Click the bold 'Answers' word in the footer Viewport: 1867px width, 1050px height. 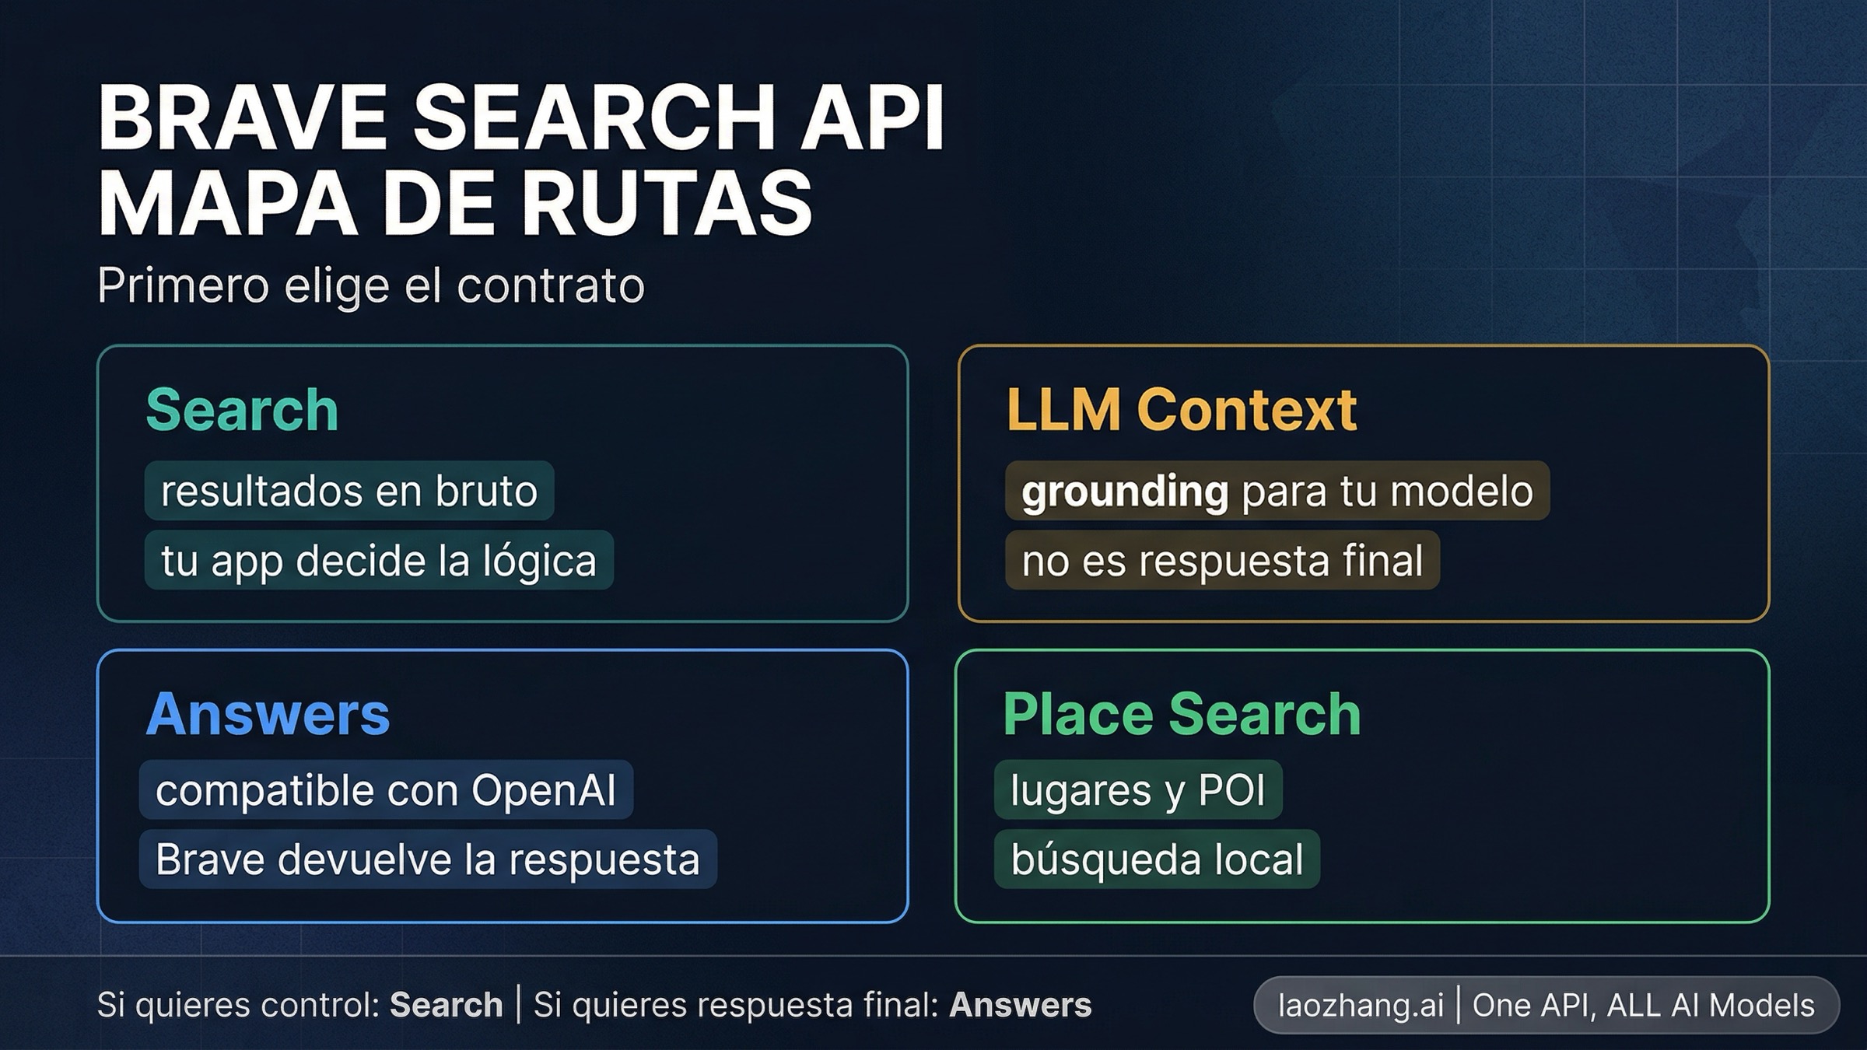click(1021, 1005)
